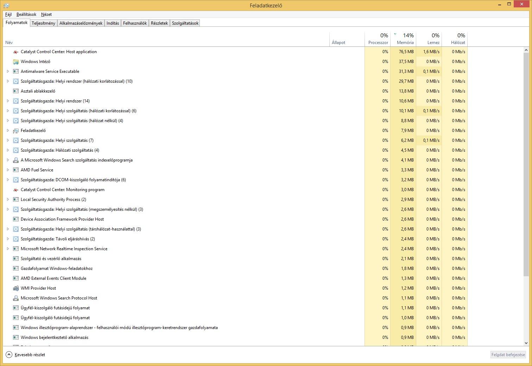
Task: Click the scrollbar up arrow
Action: [526, 50]
